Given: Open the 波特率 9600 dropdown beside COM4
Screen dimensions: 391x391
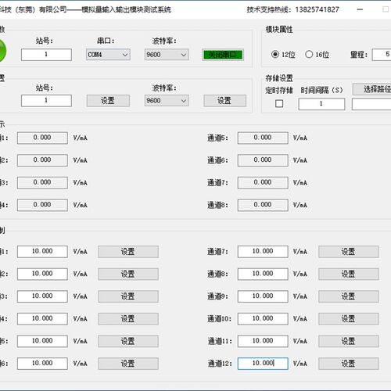Looking at the screenshot, I should [167, 55].
